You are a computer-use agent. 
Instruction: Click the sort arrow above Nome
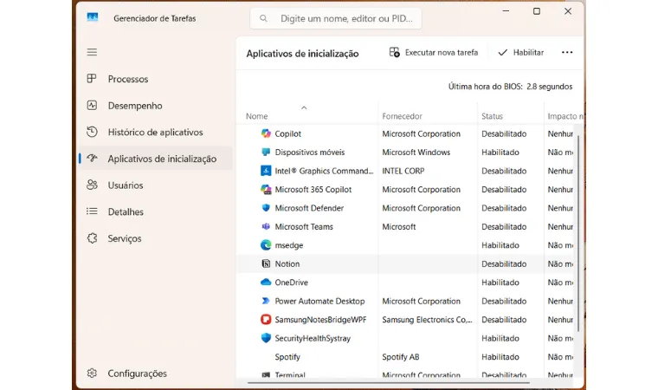click(x=304, y=107)
